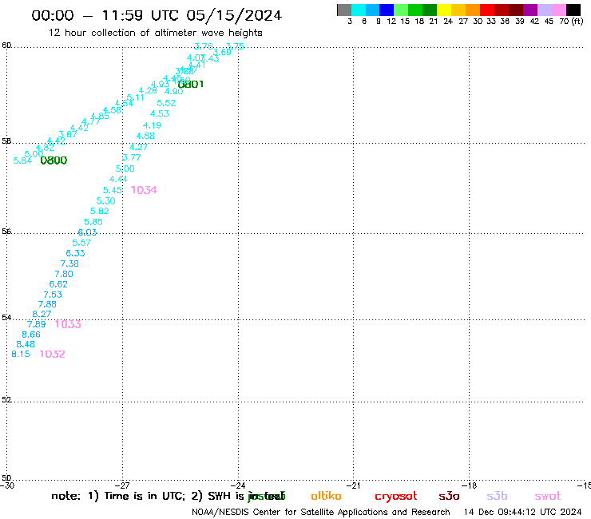Select the data point labeled '7.80'
591x519 pixels.
64,274
